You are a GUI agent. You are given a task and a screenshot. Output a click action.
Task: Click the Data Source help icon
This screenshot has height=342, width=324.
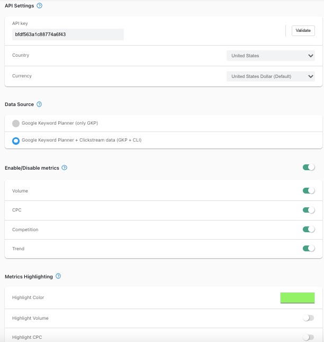coord(39,104)
